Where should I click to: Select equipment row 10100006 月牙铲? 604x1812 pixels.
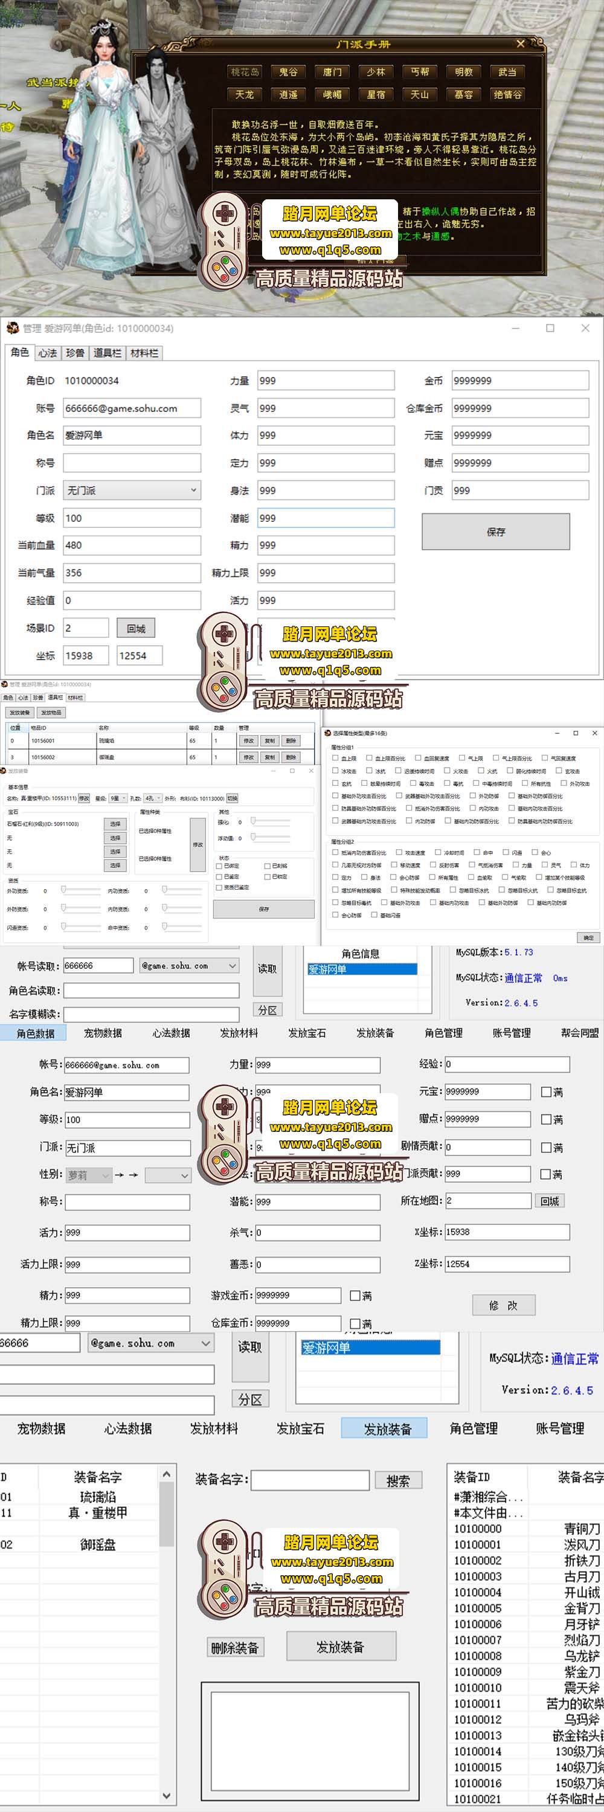(524, 1624)
